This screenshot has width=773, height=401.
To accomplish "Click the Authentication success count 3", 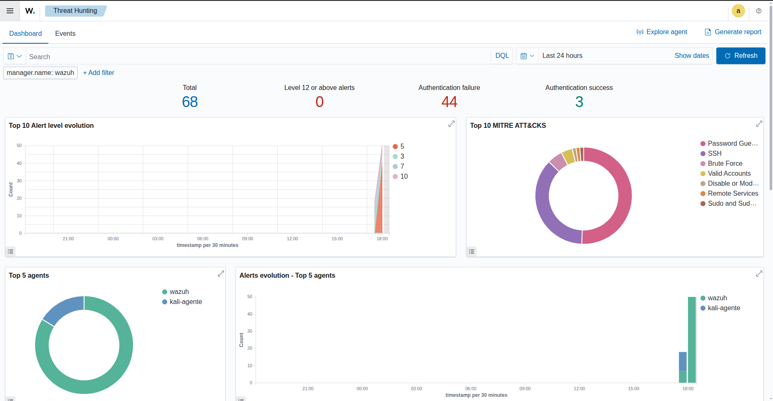I will (579, 102).
